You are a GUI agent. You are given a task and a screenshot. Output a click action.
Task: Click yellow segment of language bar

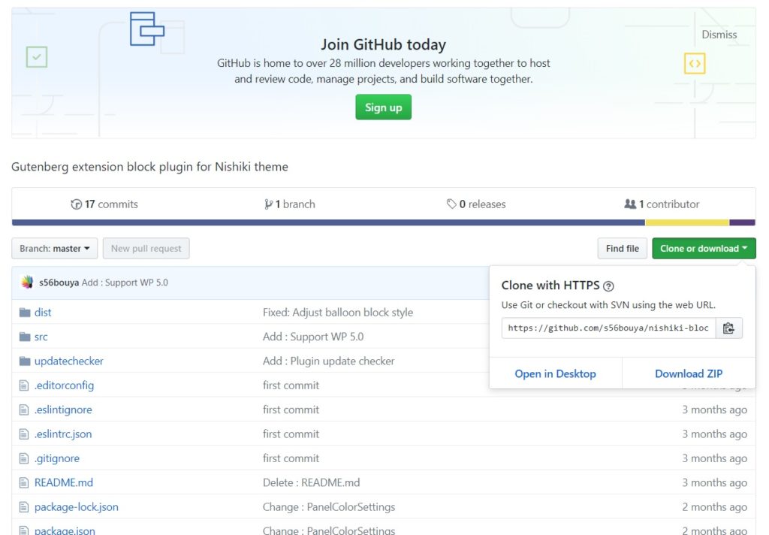pos(687,223)
